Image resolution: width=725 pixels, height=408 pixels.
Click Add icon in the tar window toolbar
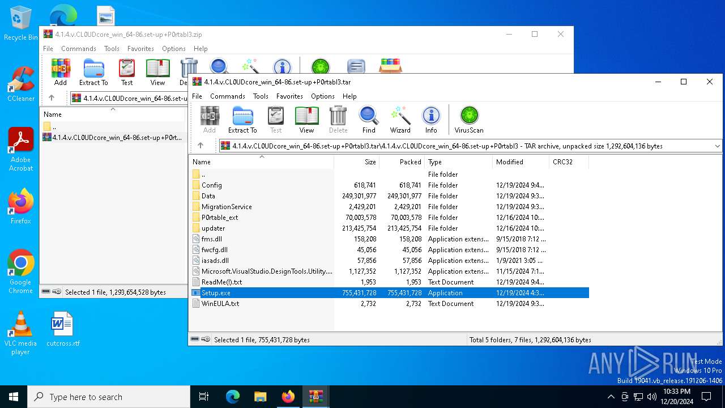210,120
